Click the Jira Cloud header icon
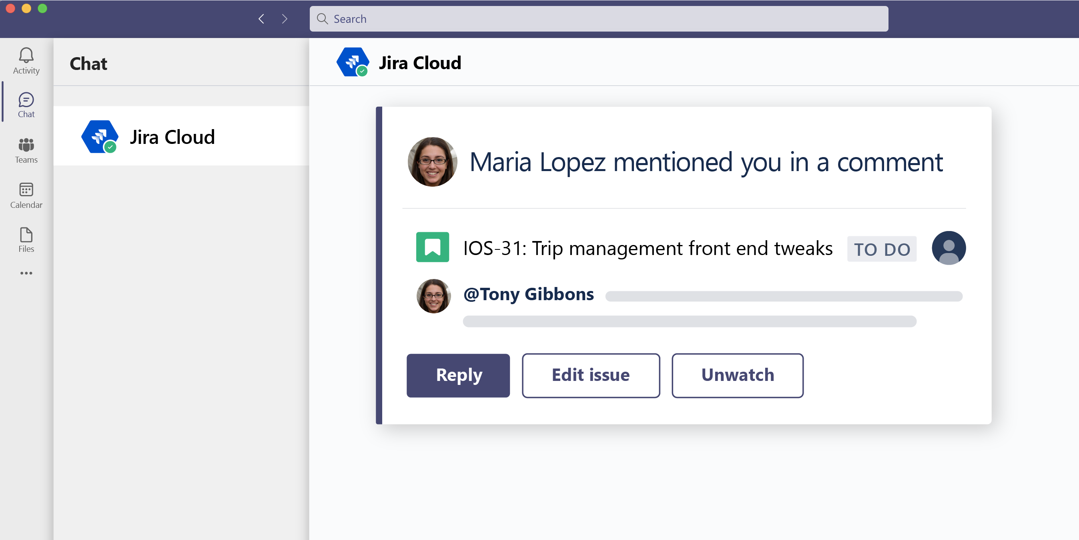This screenshot has width=1079, height=540. pos(352,64)
